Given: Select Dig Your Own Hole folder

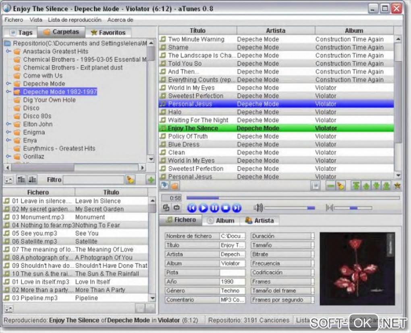Looking at the screenshot, I should click(x=49, y=100).
